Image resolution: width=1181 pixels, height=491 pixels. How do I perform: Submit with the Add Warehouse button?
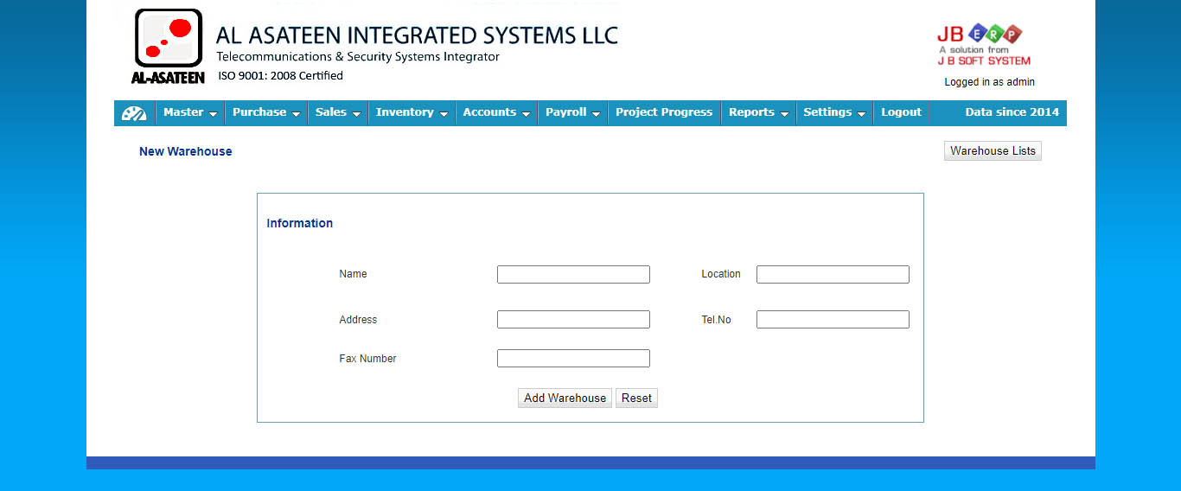pyautogui.click(x=565, y=399)
